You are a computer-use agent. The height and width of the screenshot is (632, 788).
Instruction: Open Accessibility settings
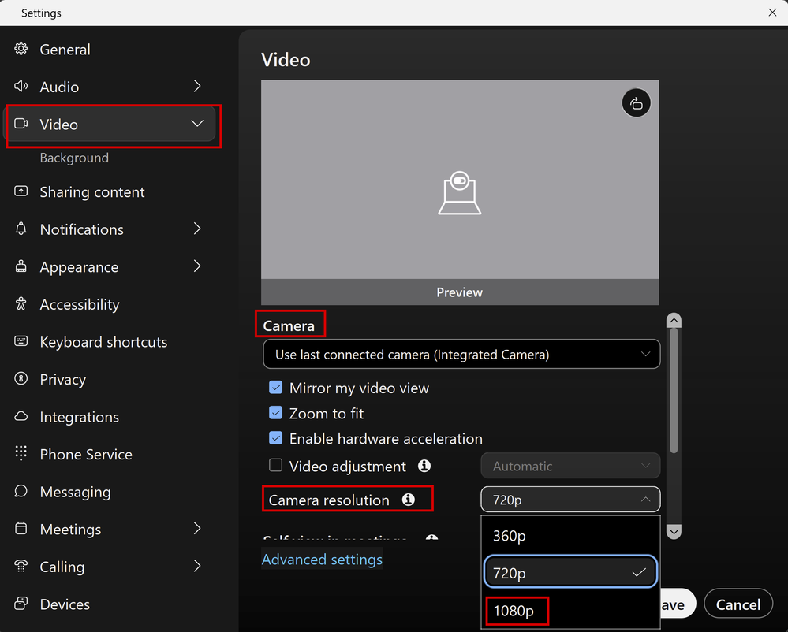[x=80, y=304]
